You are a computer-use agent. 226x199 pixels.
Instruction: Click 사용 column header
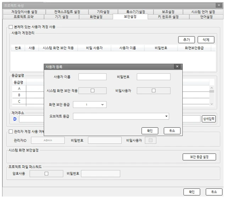(x=32, y=48)
